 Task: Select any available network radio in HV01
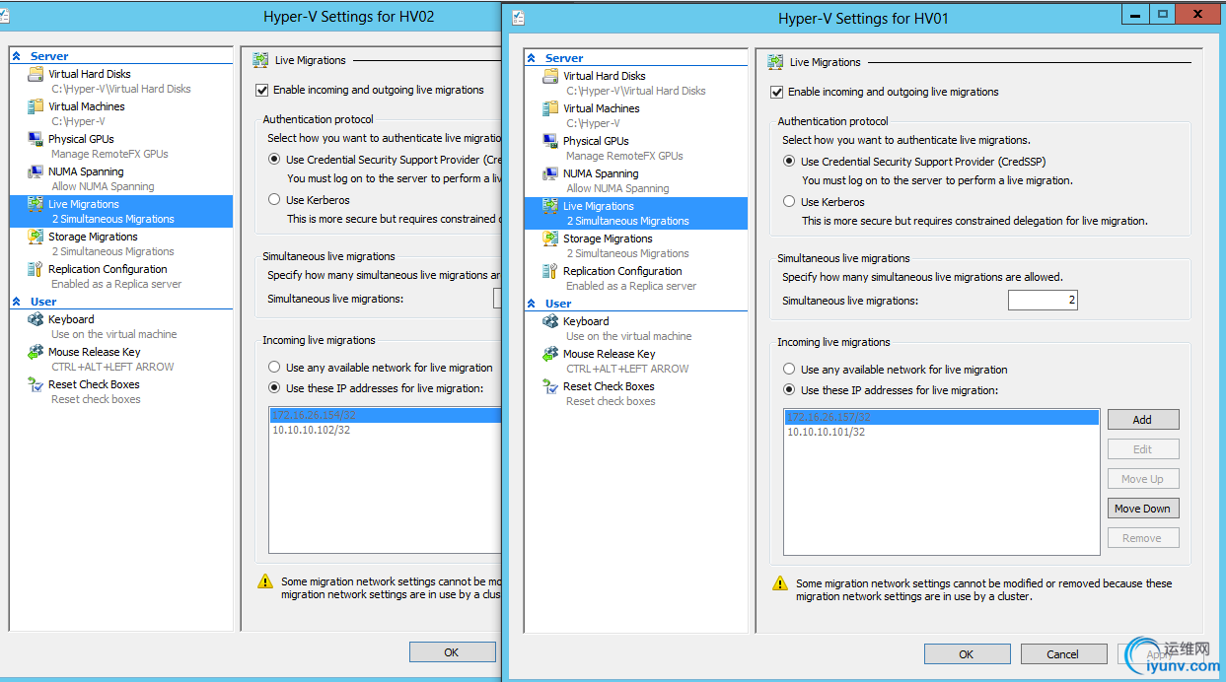click(x=789, y=370)
